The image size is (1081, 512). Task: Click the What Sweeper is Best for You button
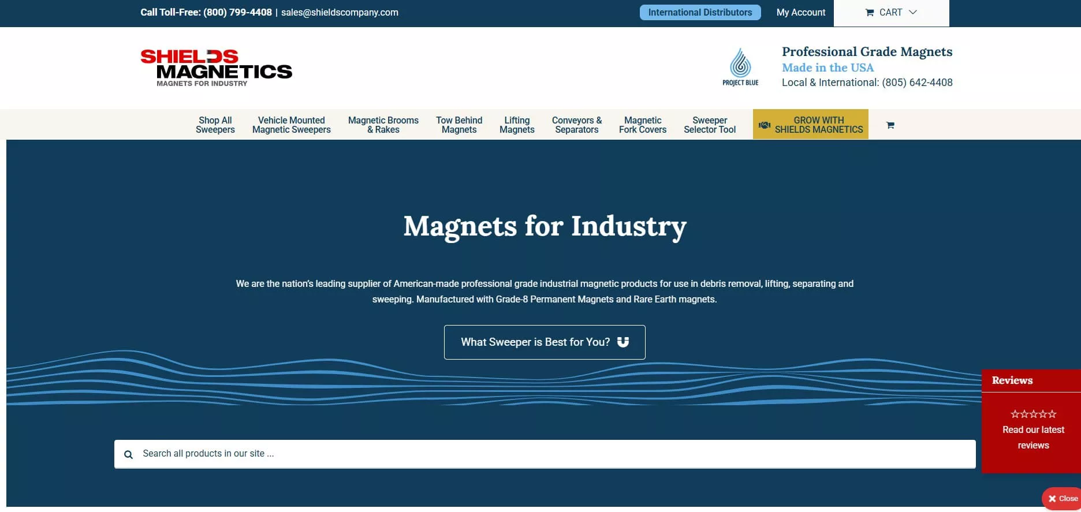(545, 342)
